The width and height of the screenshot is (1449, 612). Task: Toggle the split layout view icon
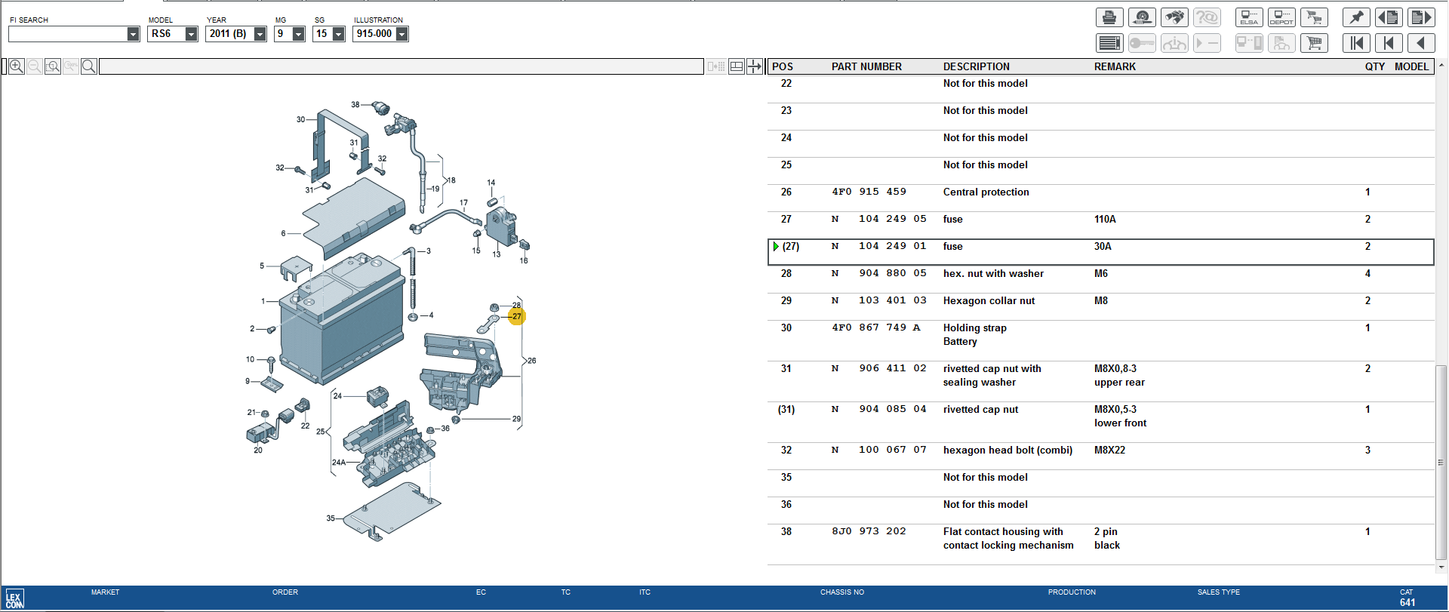coord(737,66)
